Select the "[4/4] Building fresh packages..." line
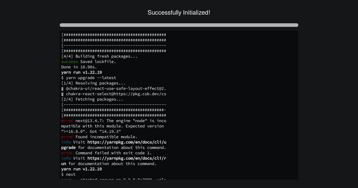 [x=99, y=56]
